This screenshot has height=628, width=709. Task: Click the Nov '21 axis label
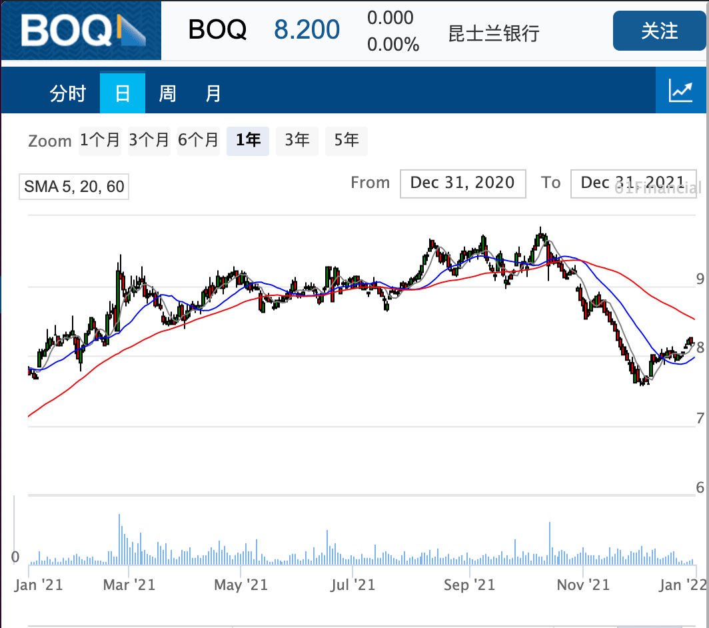583,585
